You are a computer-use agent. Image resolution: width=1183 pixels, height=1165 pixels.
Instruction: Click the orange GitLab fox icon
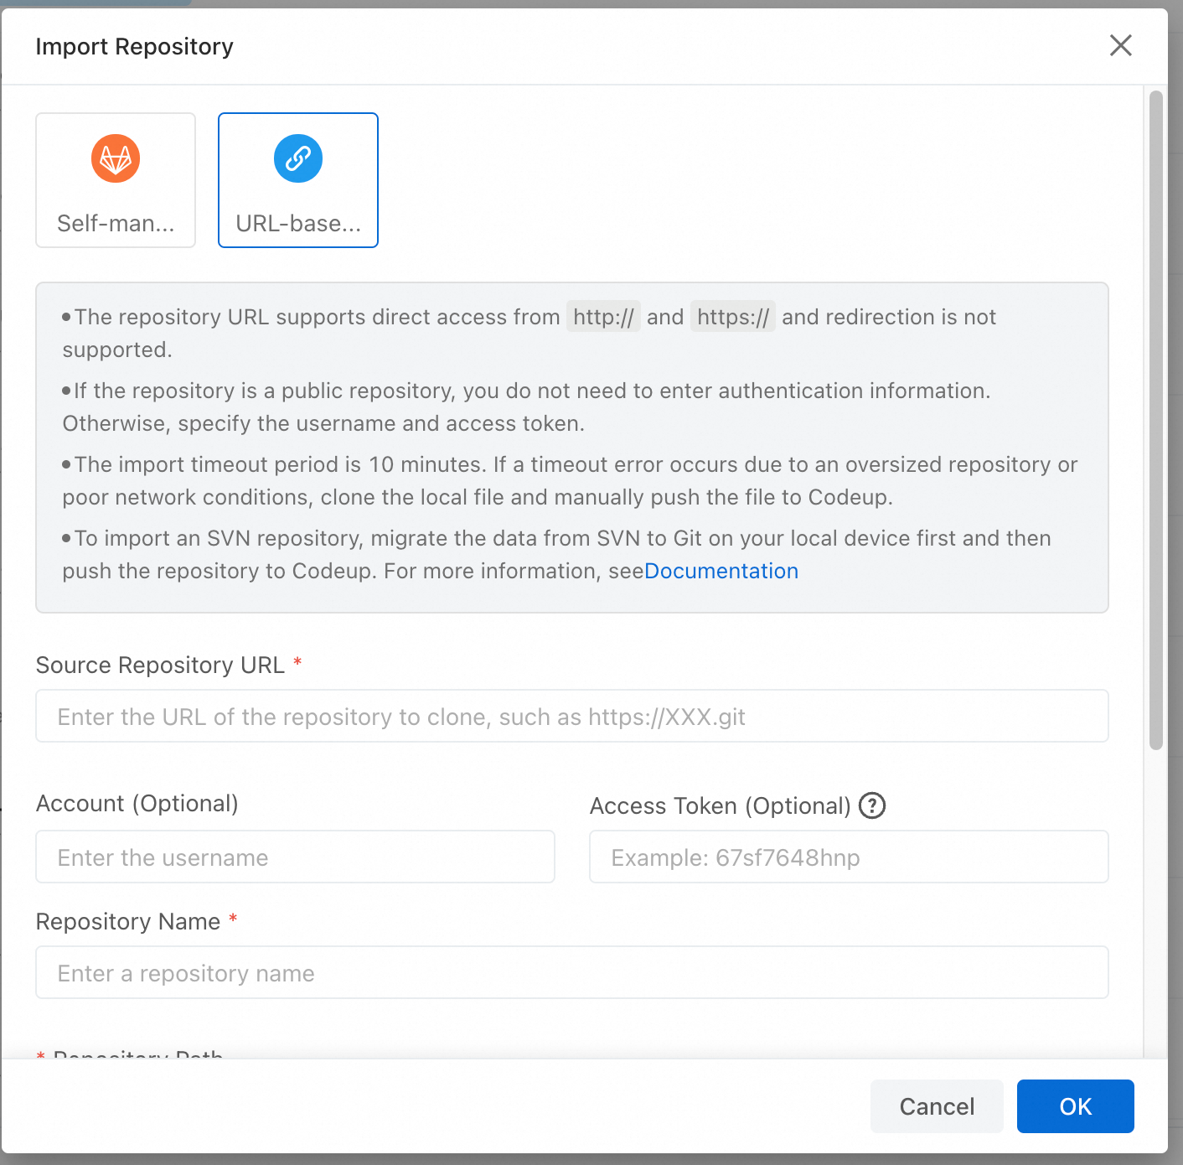pos(116,158)
